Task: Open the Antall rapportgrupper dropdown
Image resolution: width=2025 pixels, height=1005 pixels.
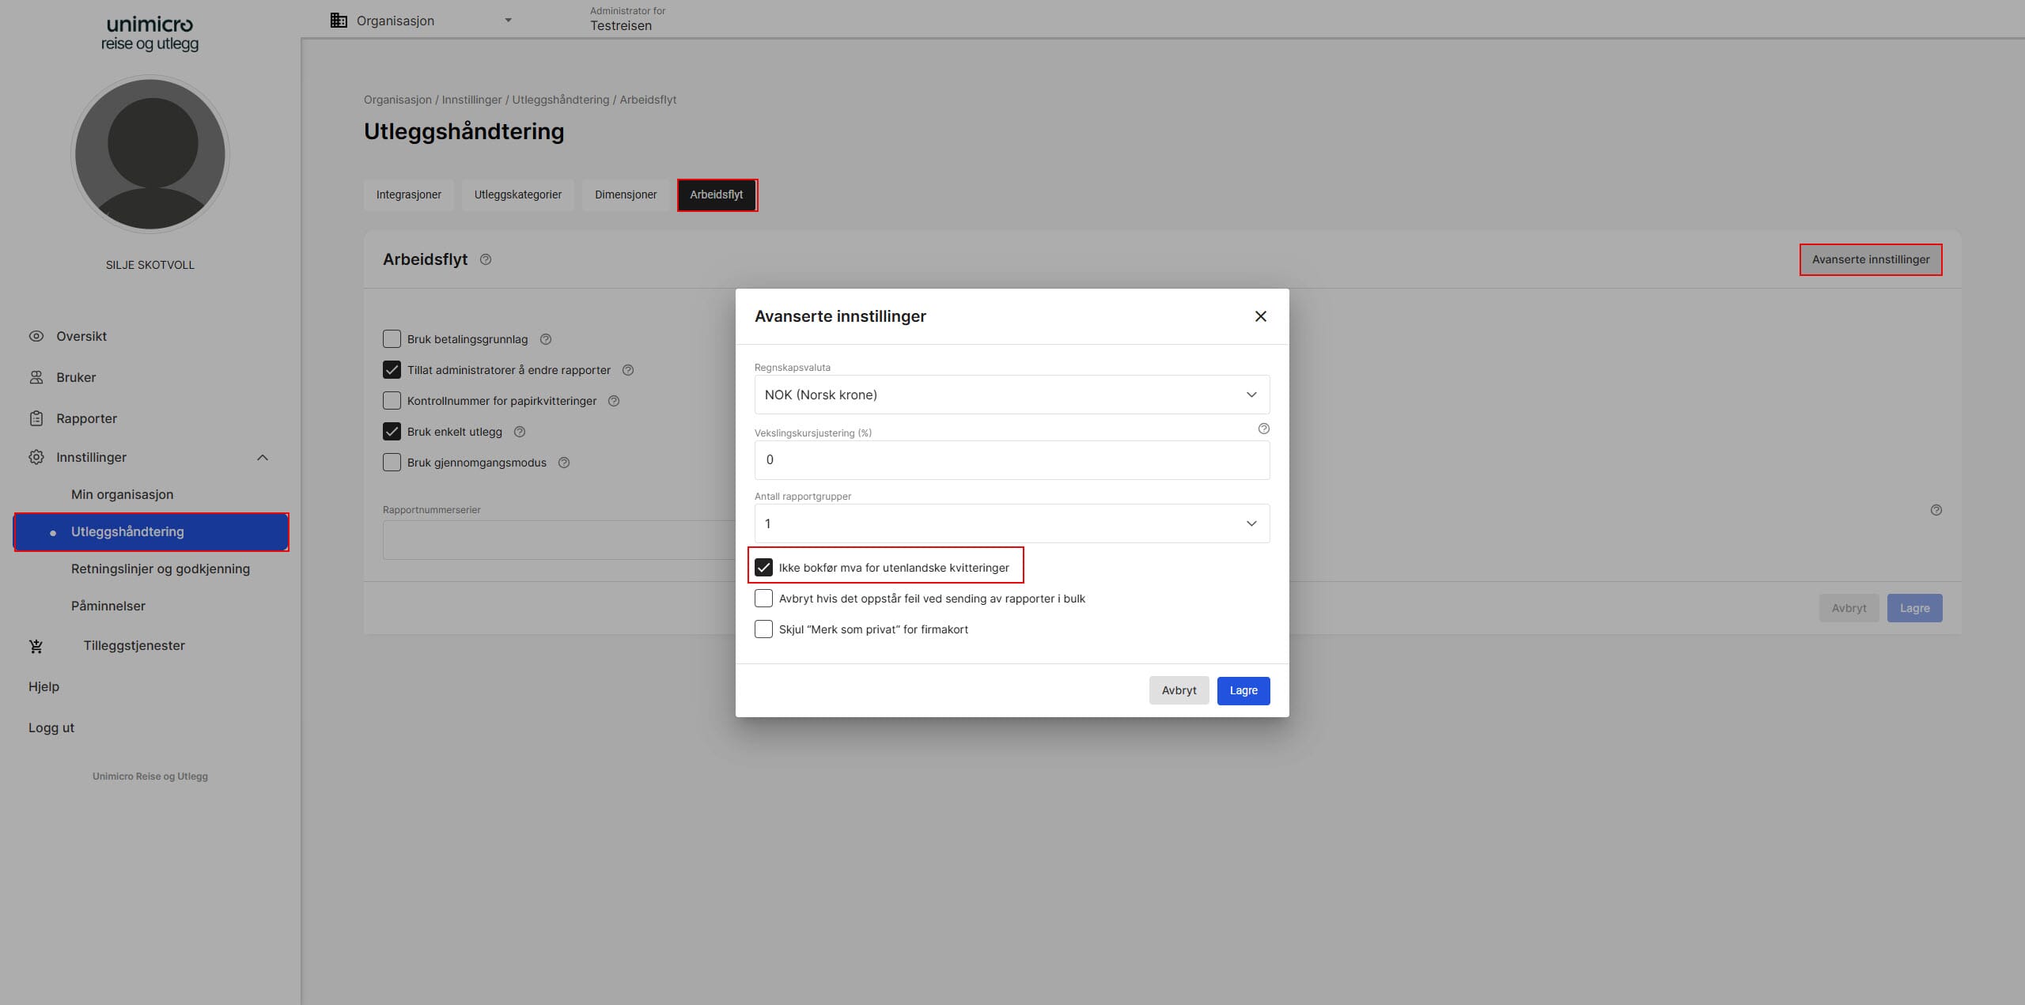Action: pos(1012,523)
